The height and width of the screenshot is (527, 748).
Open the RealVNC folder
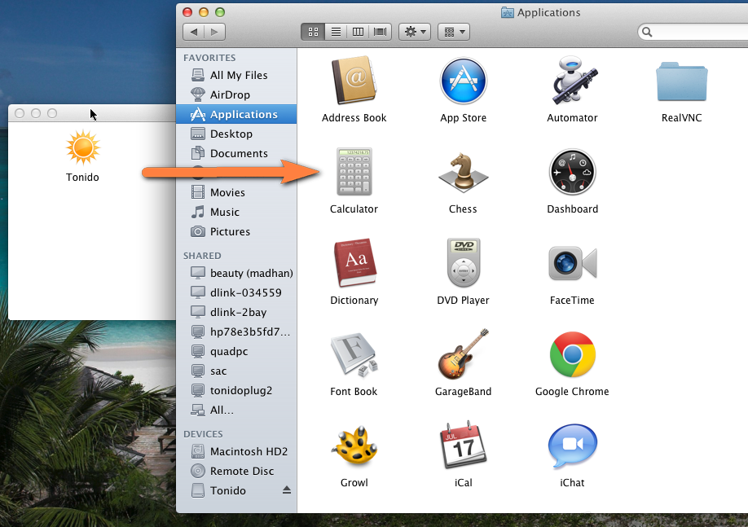[x=681, y=81]
